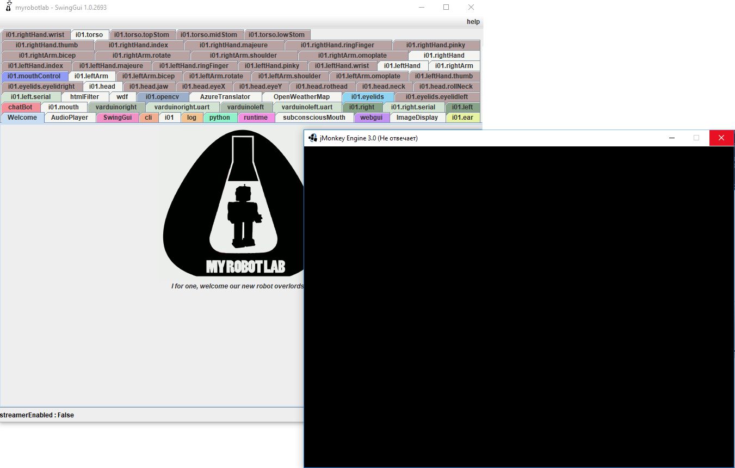Select the i01.rightHand tab
This screenshot has width=735, height=468.
(x=444, y=56)
